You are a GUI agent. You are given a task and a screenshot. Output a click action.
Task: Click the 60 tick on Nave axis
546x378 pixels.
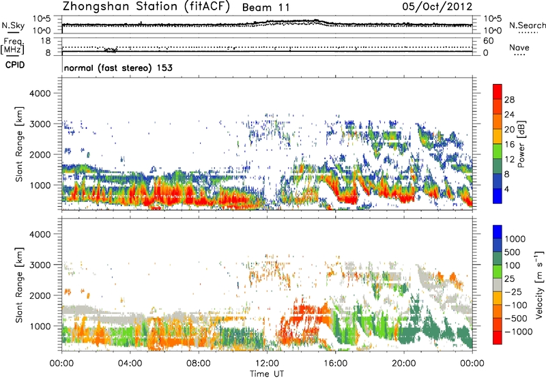pos(488,41)
